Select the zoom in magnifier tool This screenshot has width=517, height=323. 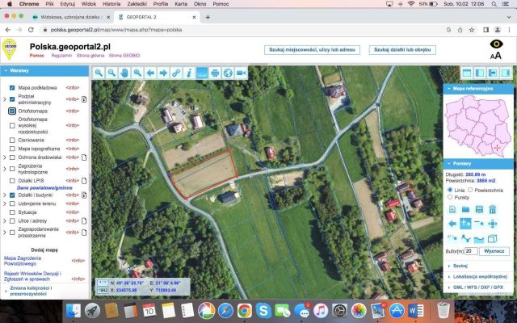(99, 73)
